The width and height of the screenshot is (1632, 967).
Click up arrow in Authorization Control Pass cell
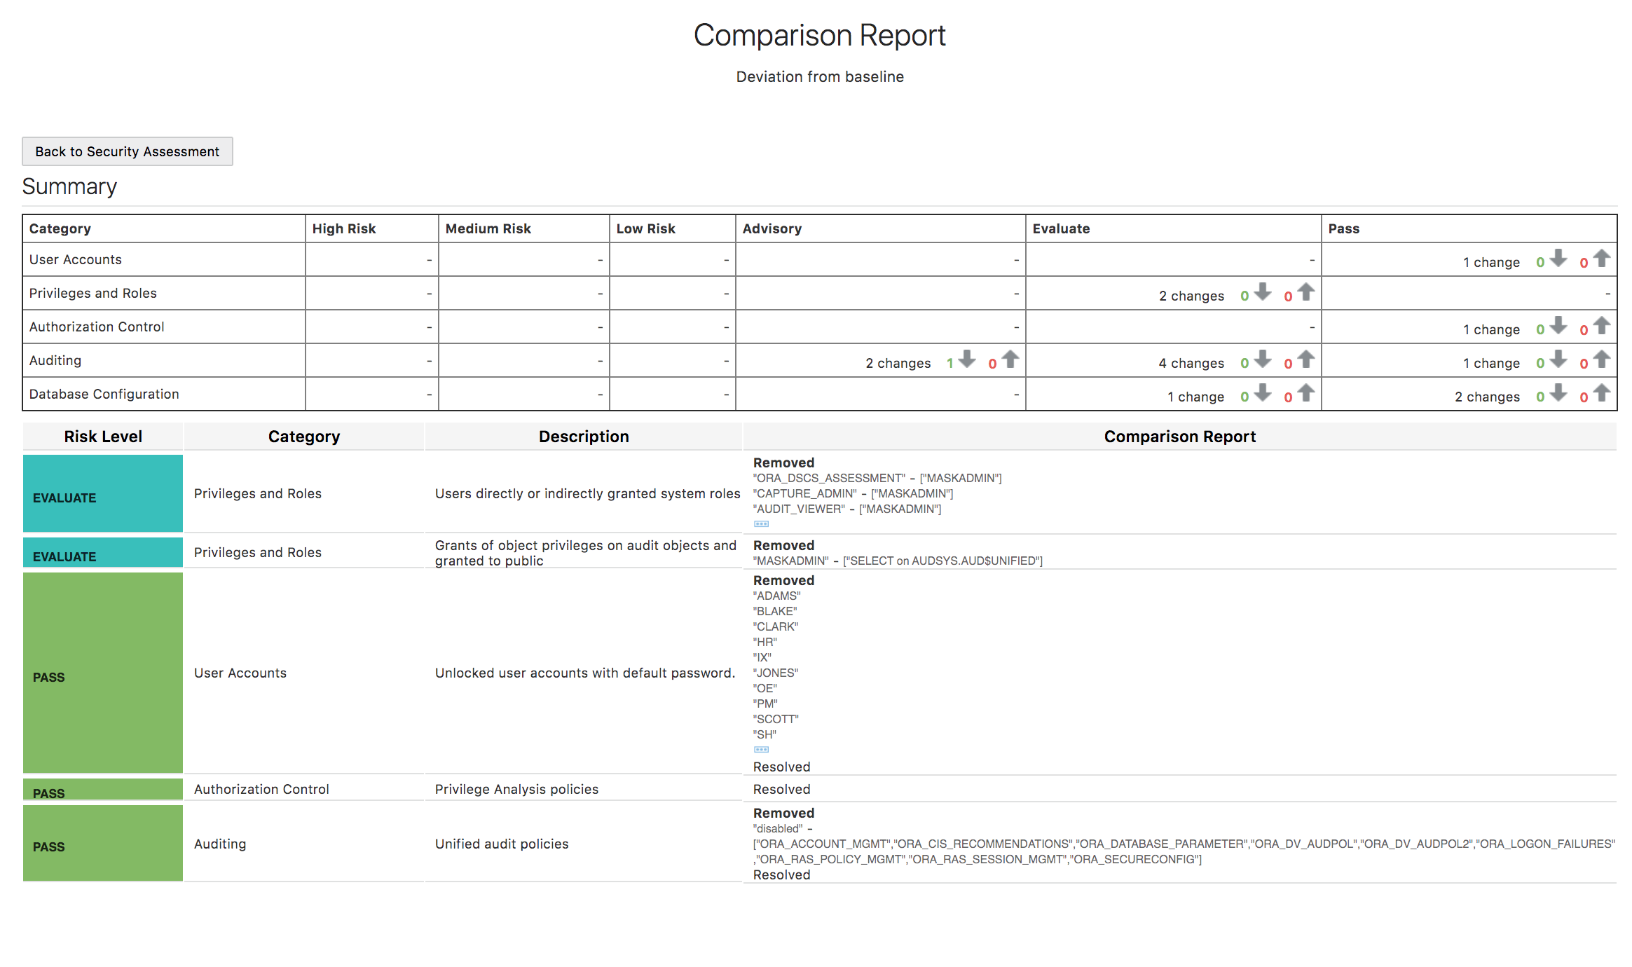tap(1602, 326)
